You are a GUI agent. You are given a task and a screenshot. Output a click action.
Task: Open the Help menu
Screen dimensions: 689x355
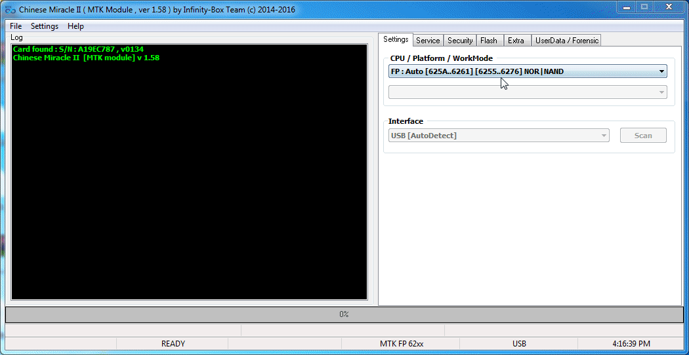tap(75, 26)
